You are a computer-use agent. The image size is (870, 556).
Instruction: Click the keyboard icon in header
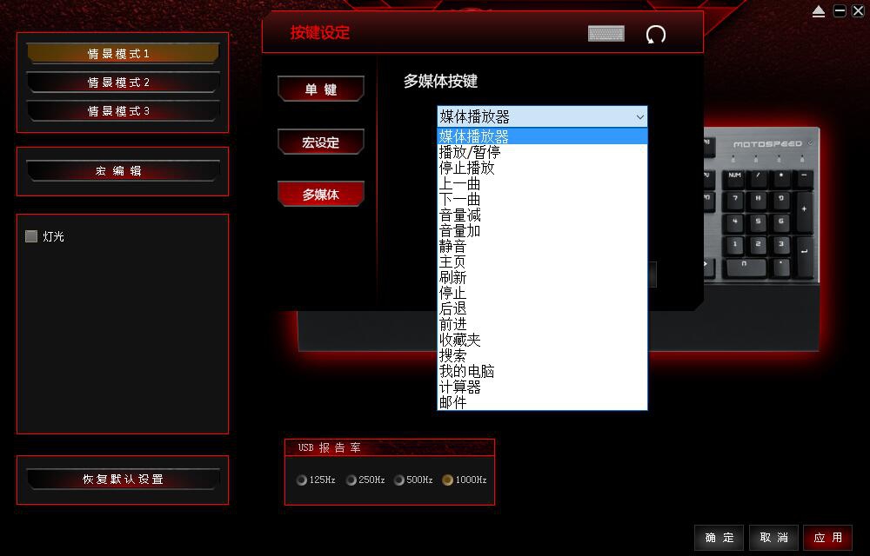coord(606,34)
